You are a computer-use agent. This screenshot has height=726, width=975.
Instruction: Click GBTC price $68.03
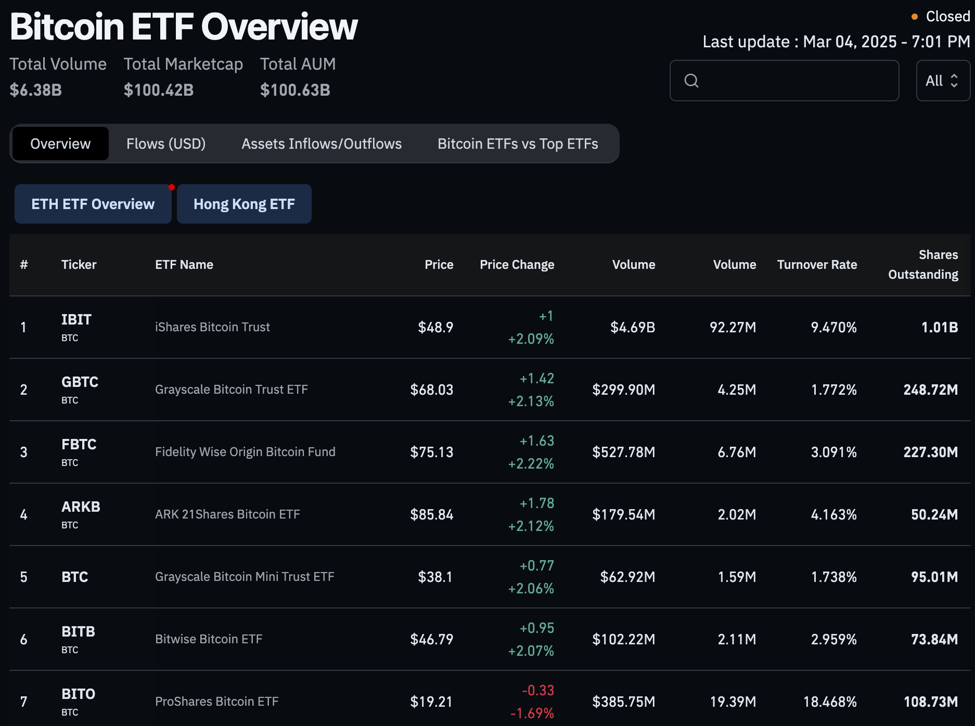[431, 390]
